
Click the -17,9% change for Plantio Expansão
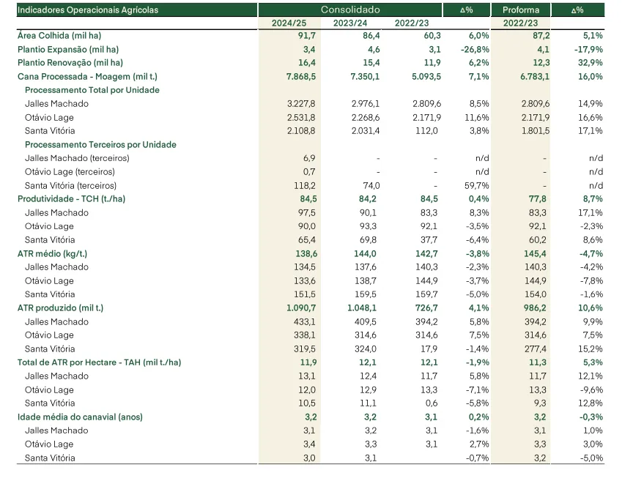pos(588,50)
